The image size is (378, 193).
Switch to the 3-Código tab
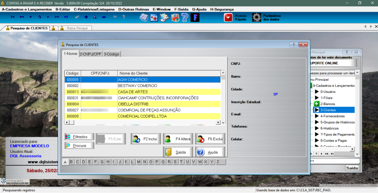[111, 54]
